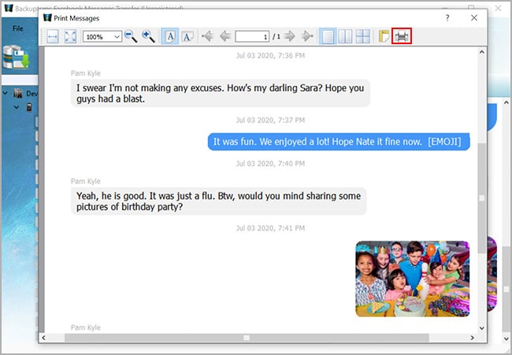Click the Zoom Out magnifier

click(131, 36)
